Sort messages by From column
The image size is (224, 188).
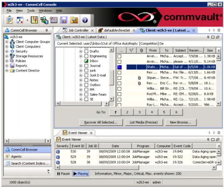coord(153,50)
